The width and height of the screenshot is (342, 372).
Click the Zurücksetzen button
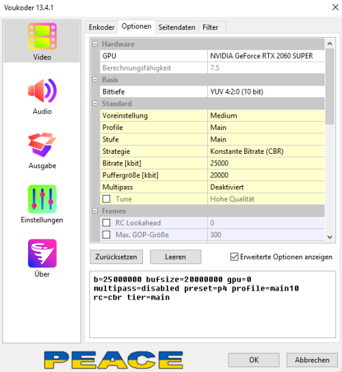116,256
